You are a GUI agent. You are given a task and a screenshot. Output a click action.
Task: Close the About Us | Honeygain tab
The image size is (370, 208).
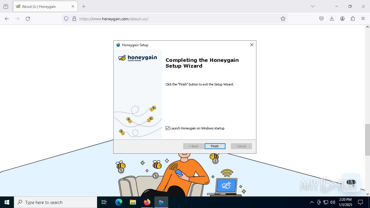[x=73, y=6]
